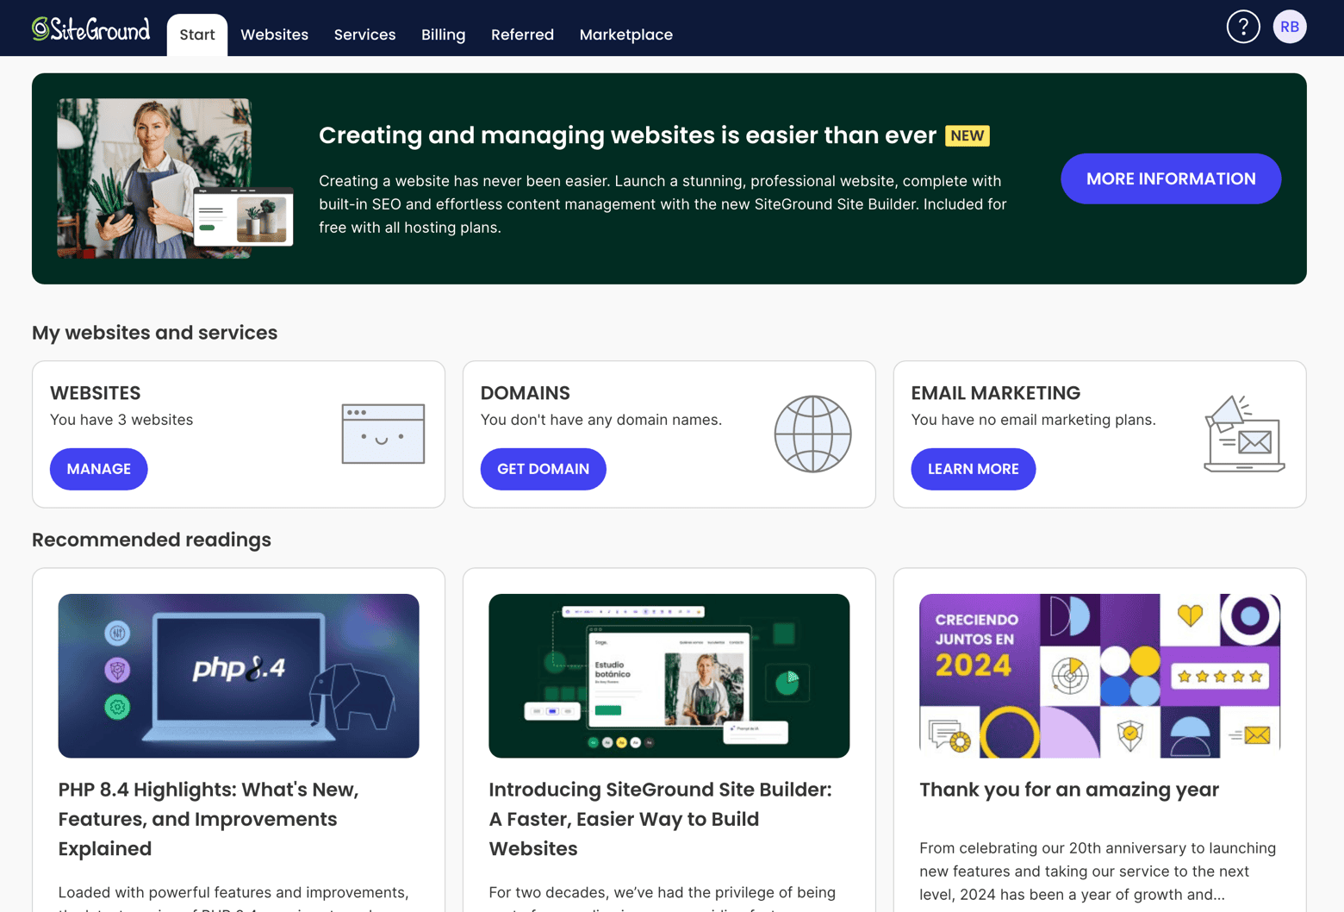This screenshot has height=912, width=1344.
Task: Select the Start tab
Action: pos(197,34)
